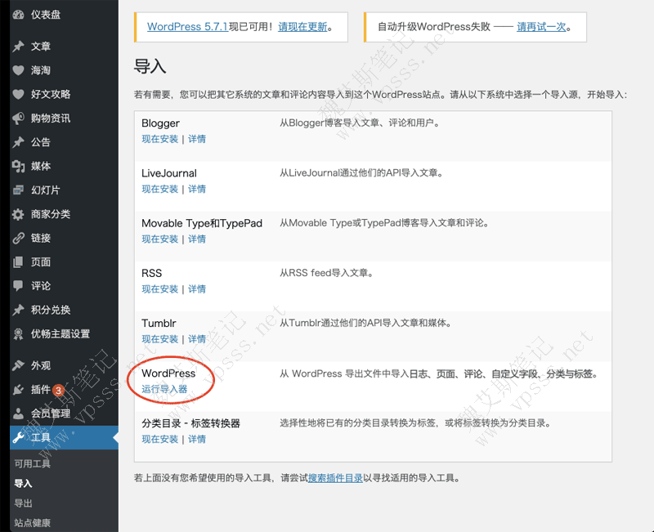Open 详情 for RSS importer

coord(197,289)
